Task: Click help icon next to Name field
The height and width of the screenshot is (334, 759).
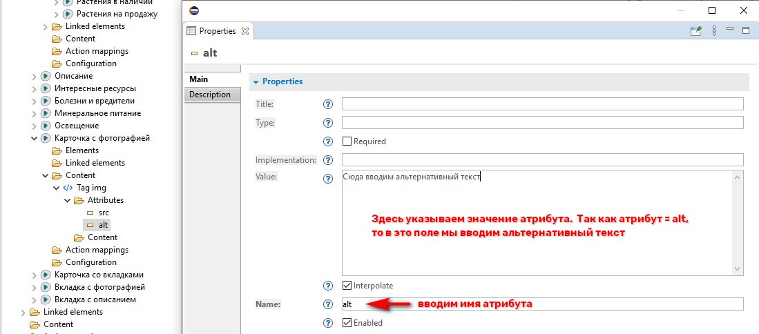Action: coord(328,304)
